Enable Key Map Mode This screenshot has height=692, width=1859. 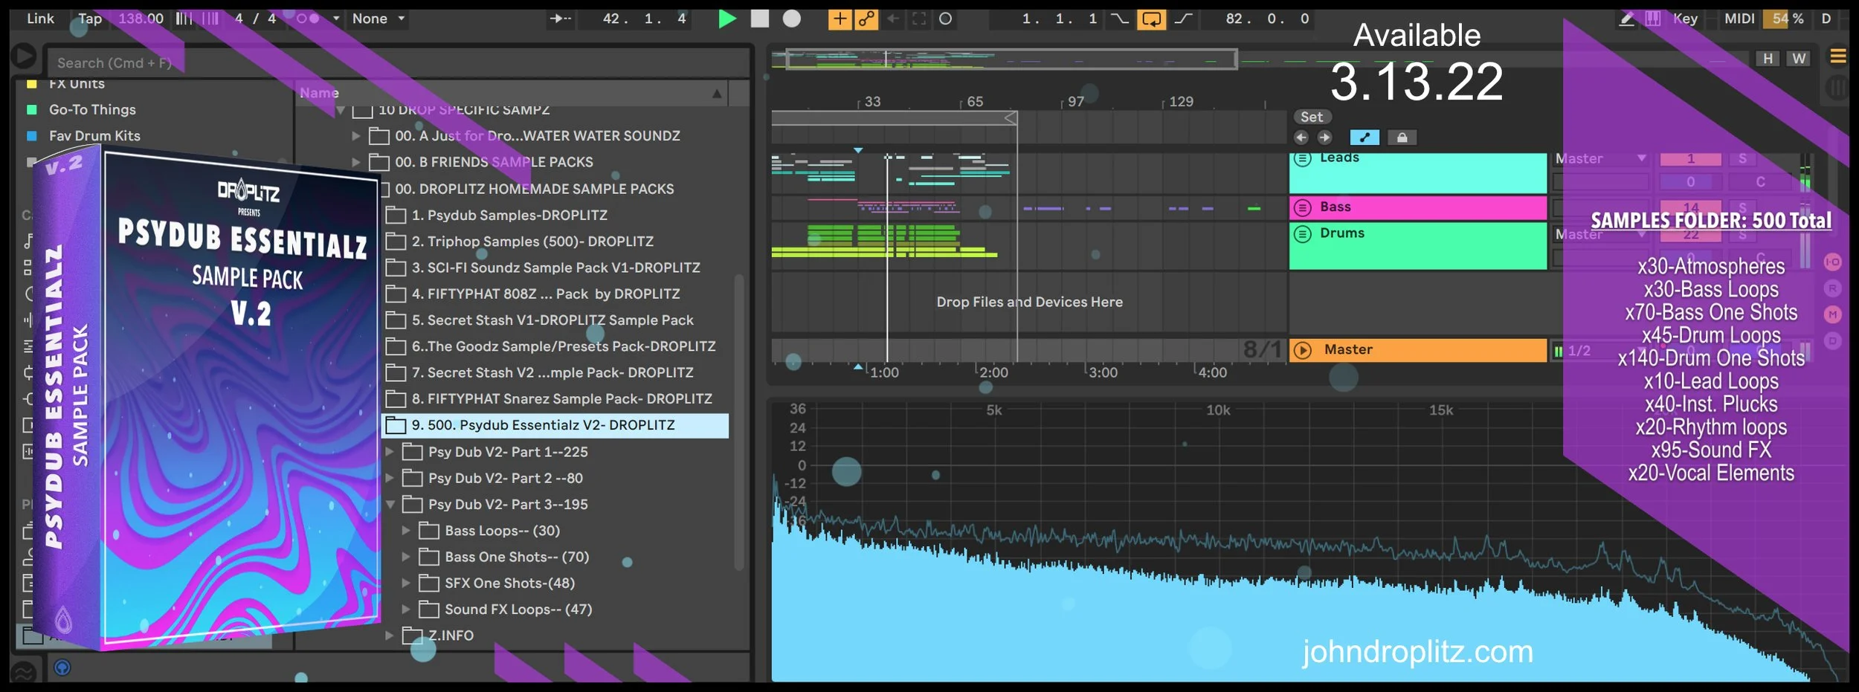[x=1686, y=19]
